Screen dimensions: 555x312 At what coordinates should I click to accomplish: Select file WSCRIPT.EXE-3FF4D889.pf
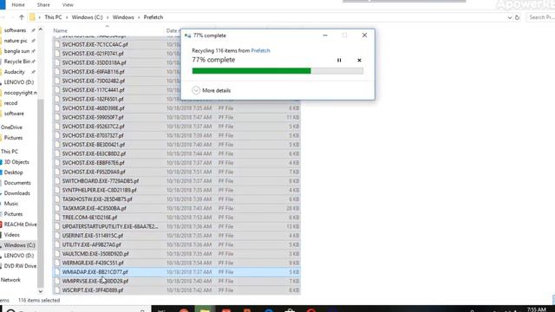point(93,290)
